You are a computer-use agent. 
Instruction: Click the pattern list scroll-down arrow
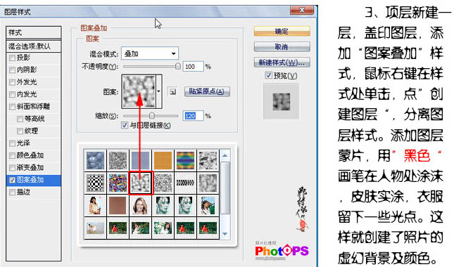click(x=225, y=234)
